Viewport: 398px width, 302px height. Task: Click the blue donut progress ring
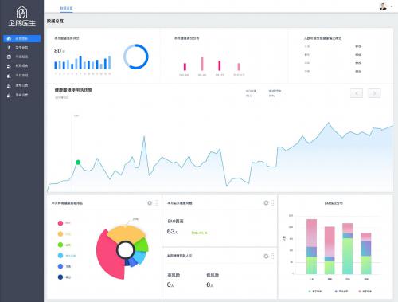pyautogui.click(x=136, y=57)
